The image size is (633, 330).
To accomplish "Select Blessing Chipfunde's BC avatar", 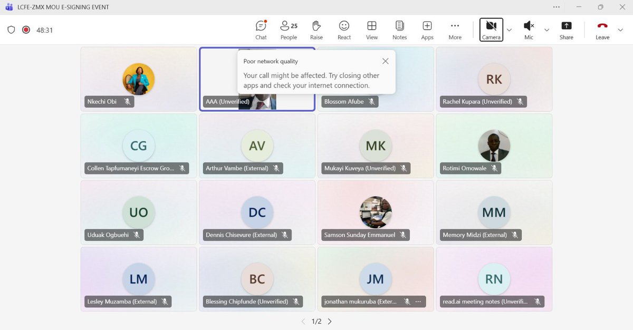I will [x=257, y=279].
